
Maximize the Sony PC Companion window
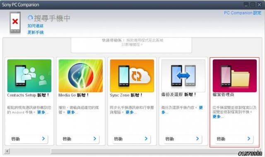(253, 5)
